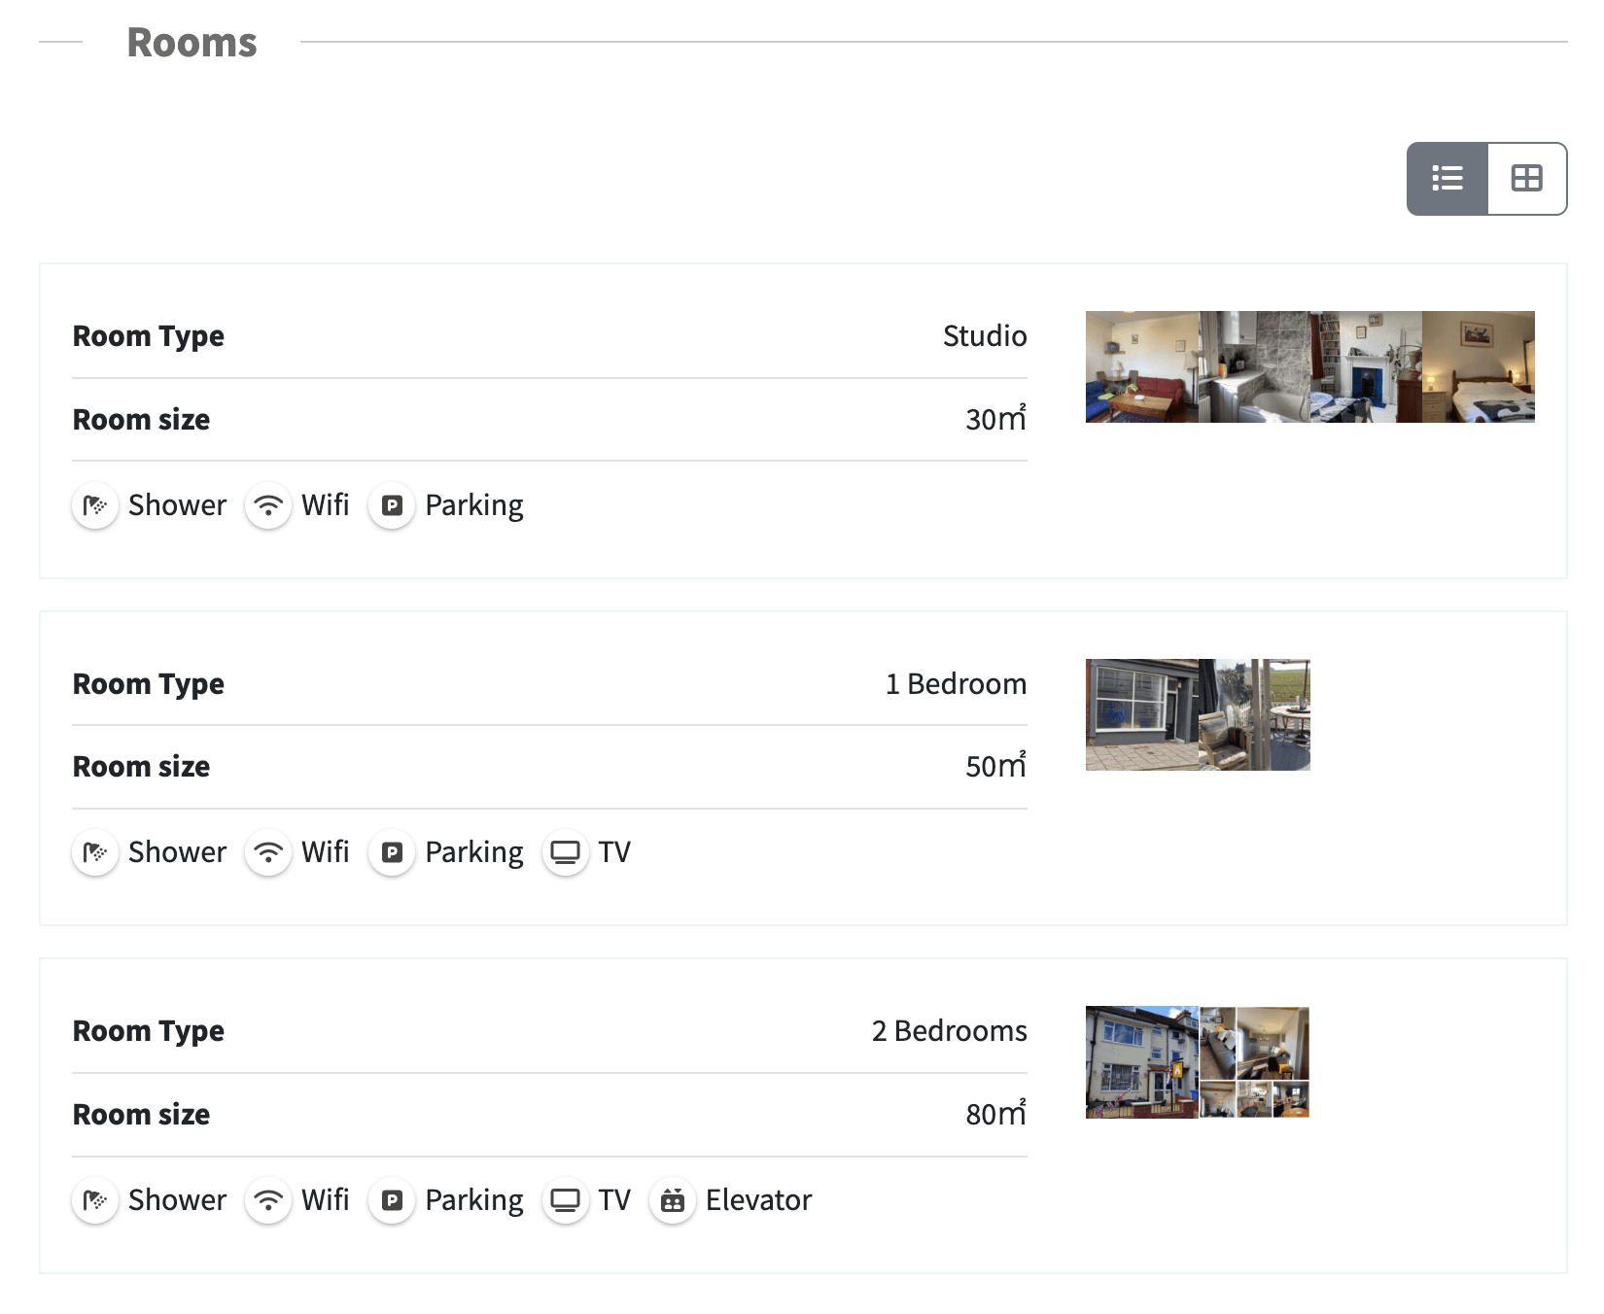
Task: Click the Parking icon in Studio room
Action: (392, 505)
